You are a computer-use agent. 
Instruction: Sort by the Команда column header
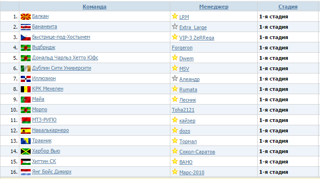[x=94, y=7]
